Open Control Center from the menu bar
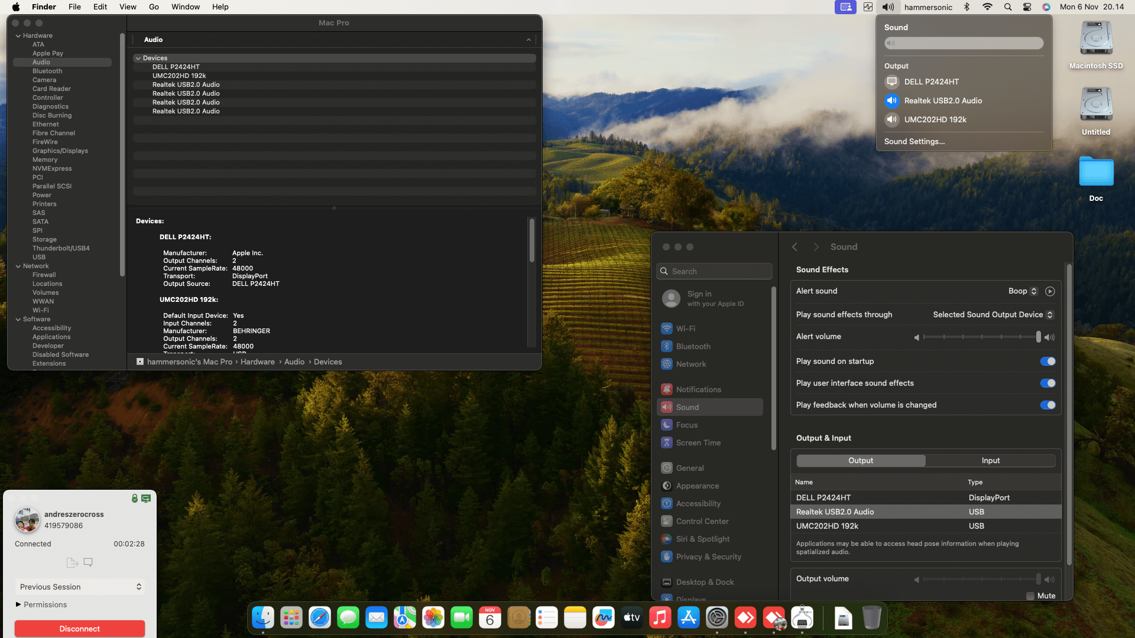The height and width of the screenshot is (638, 1135). coord(1027,7)
